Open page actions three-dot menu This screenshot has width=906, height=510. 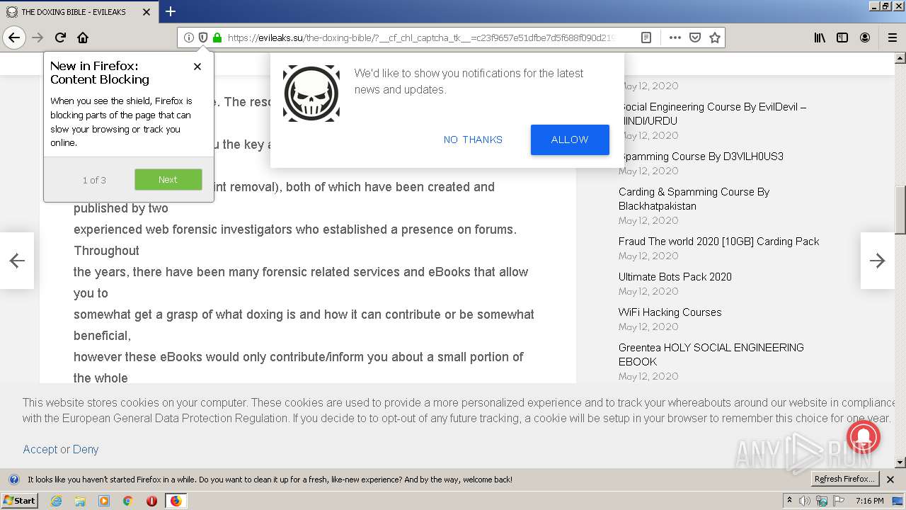pyautogui.click(x=675, y=38)
